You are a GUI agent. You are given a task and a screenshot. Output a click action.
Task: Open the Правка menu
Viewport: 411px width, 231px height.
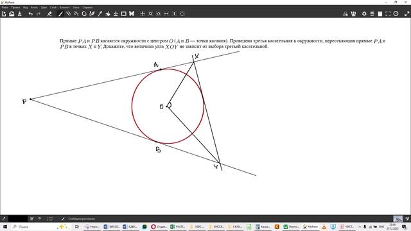pyautogui.click(x=15, y=7)
